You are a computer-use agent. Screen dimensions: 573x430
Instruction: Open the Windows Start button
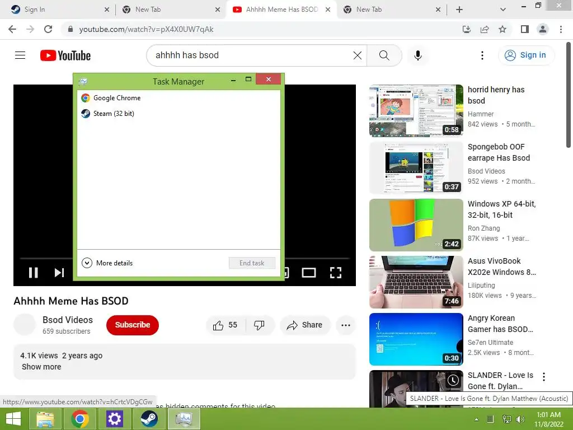tap(13, 419)
